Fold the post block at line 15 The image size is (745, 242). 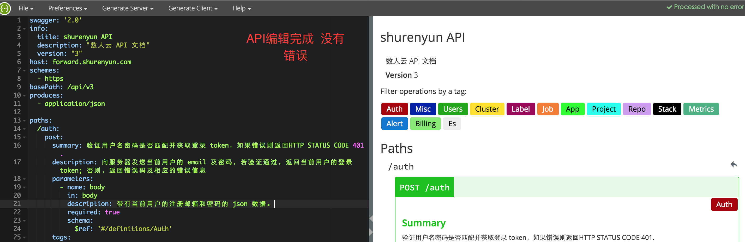coord(24,137)
